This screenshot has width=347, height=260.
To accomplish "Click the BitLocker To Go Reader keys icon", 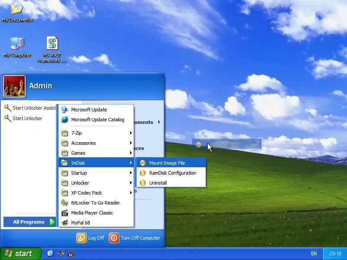I will point(65,203).
